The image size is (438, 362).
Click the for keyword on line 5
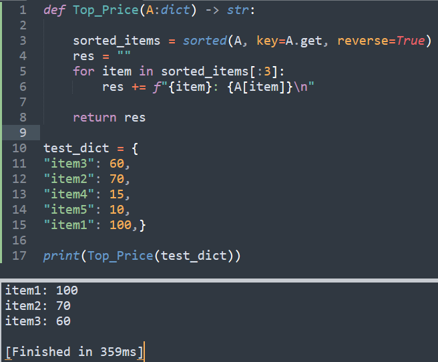point(83,71)
